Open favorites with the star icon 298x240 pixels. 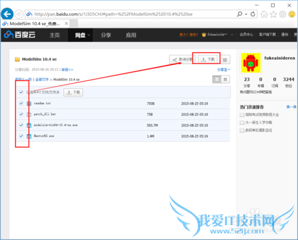coord(274,14)
